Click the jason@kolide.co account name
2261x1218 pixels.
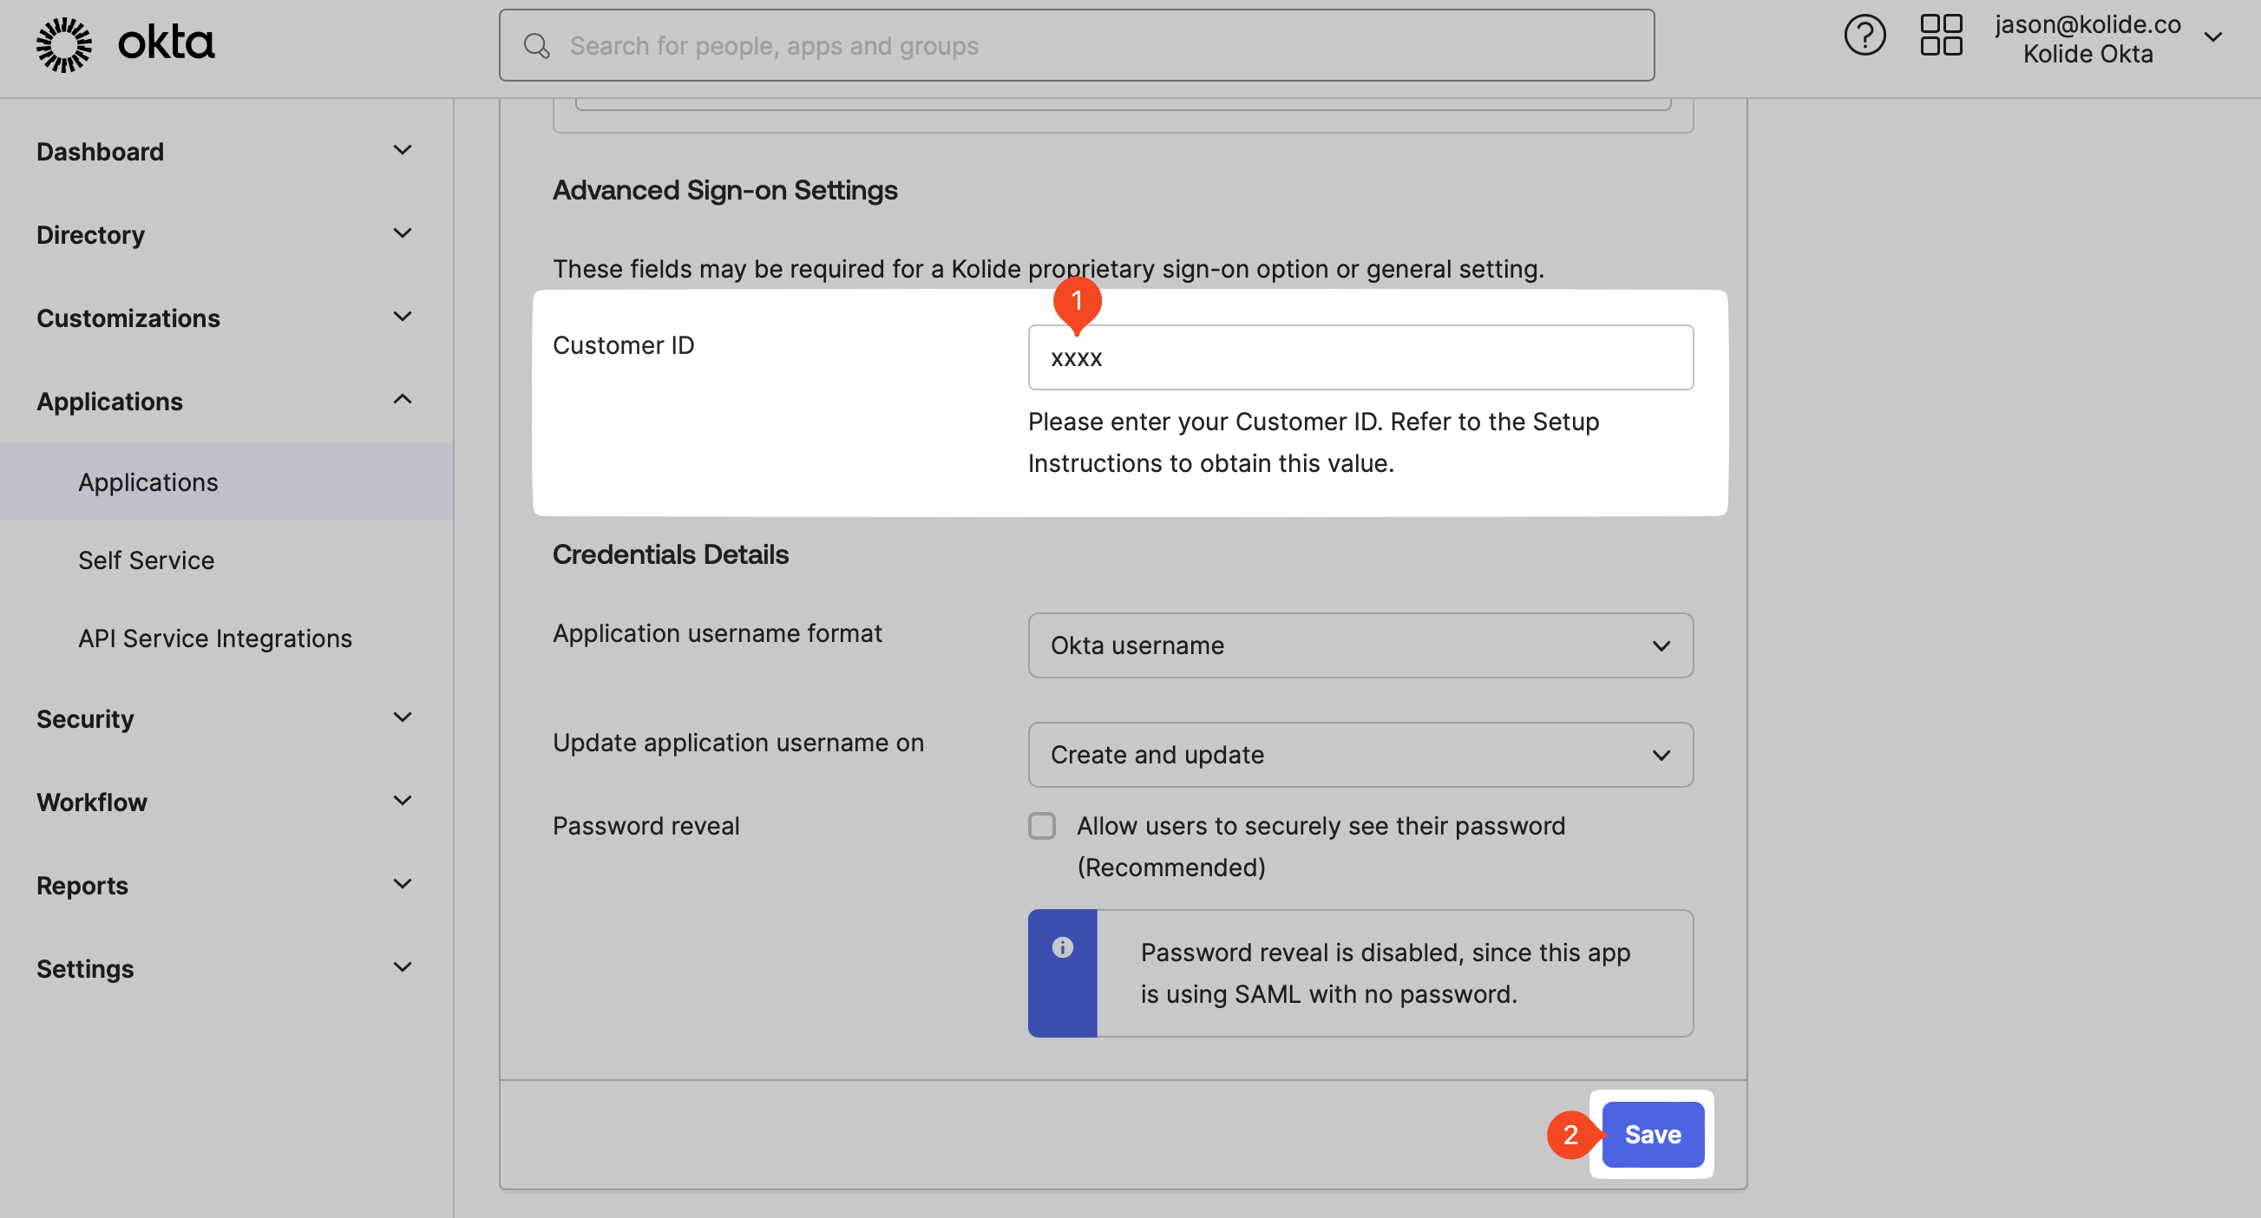pos(2088,23)
